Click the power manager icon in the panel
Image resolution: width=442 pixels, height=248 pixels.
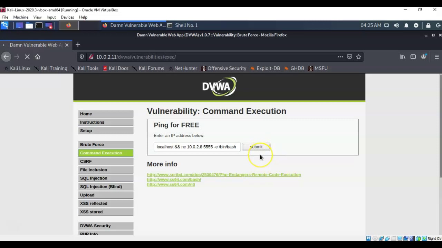[x=416, y=25]
